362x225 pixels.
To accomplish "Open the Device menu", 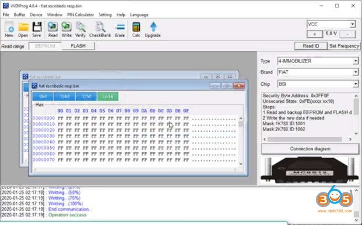I will coord(36,15).
